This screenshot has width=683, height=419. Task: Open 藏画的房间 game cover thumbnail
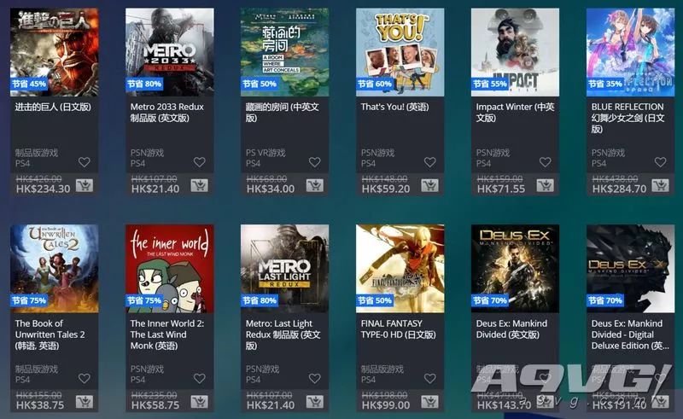[284, 52]
